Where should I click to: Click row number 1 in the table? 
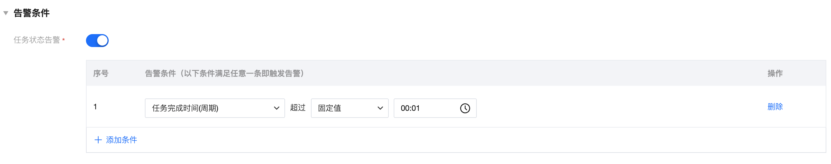pos(95,107)
